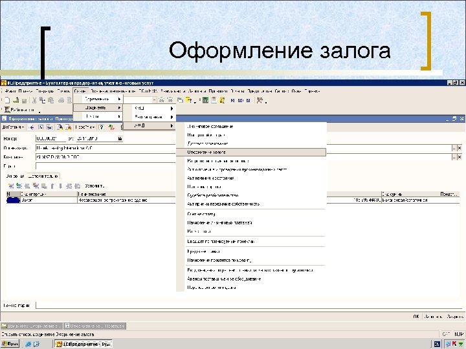Click the question mark help icon in form toolbar
This screenshot has width=466, height=349.
[x=102, y=127]
